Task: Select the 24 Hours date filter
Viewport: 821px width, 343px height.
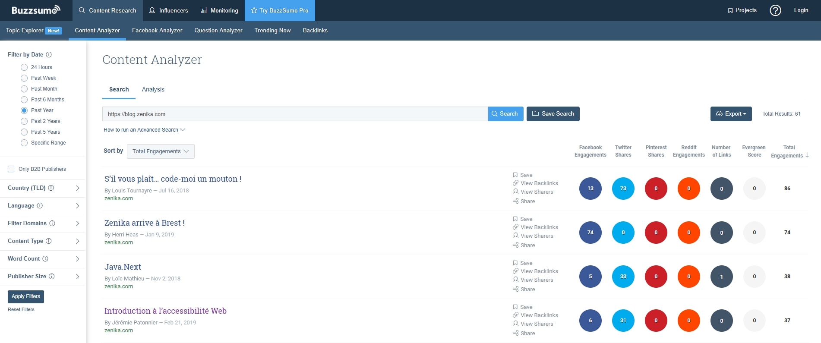Action: [x=24, y=67]
